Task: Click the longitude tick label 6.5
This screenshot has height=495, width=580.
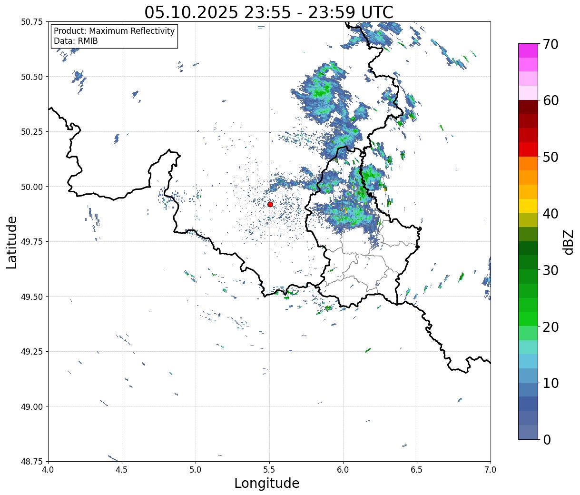Action: click(417, 470)
